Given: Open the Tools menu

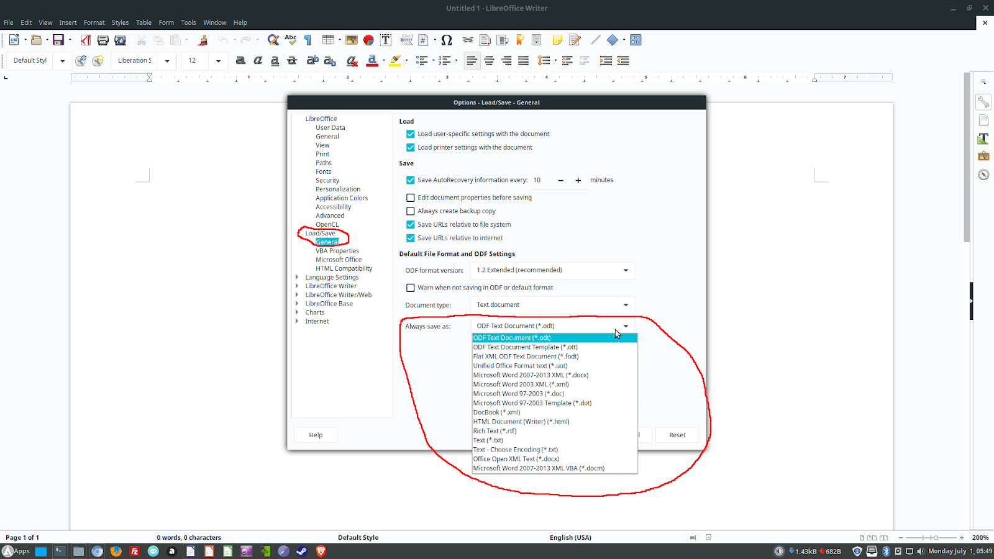Looking at the screenshot, I should (x=188, y=22).
